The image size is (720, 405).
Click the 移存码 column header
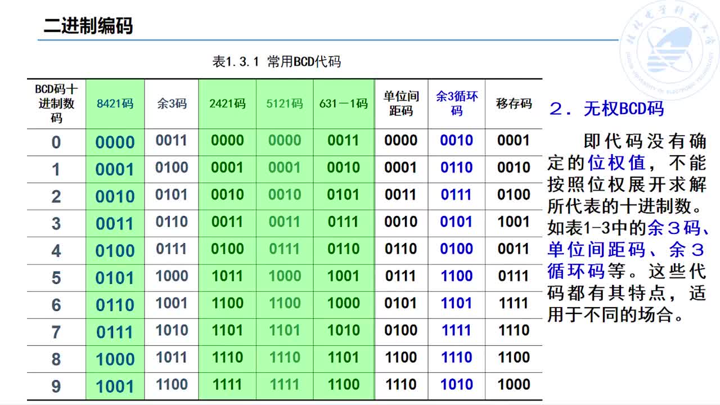coord(514,103)
